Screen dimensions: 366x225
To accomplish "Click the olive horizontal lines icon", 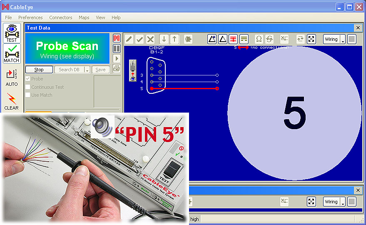I will tap(244, 39).
